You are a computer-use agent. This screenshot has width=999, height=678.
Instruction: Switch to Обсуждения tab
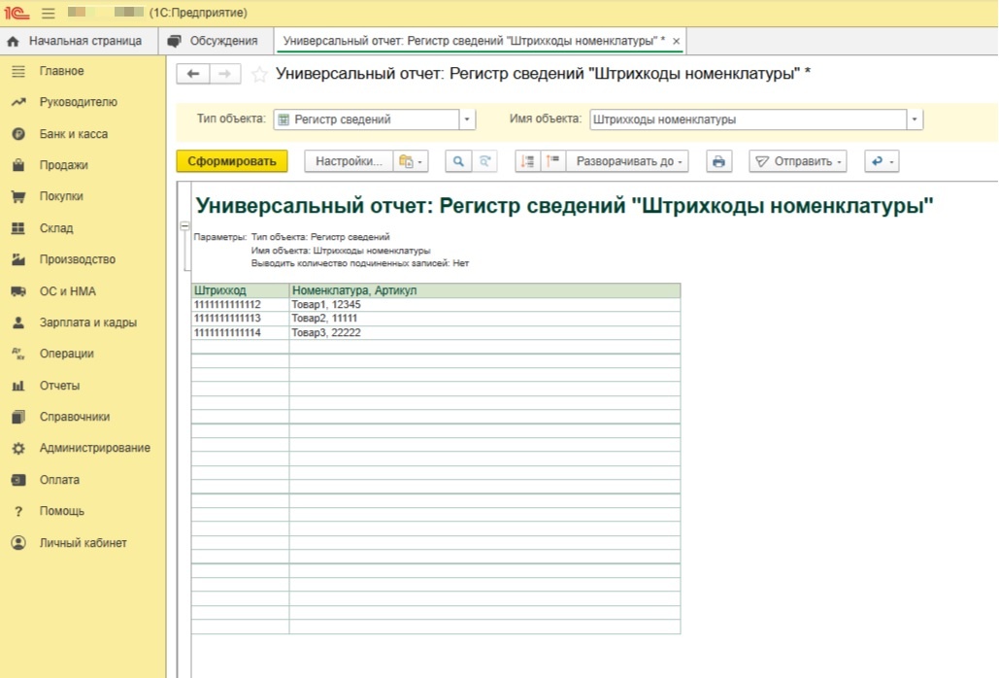tap(214, 41)
